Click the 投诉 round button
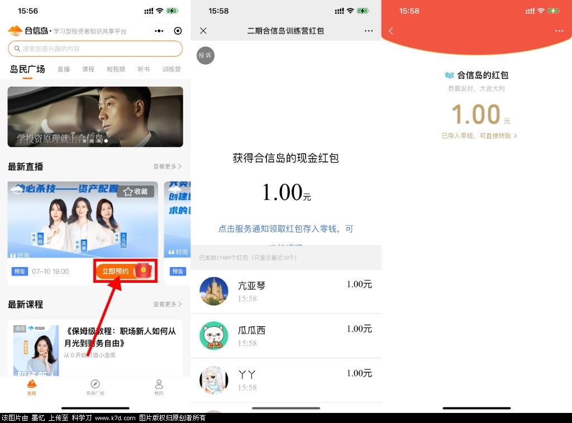Screen dimensions: 572x423 [206, 55]
